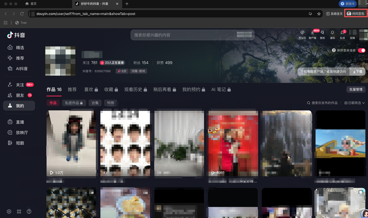
Task: Click the Douyin logo
Action: click(16, 35)
